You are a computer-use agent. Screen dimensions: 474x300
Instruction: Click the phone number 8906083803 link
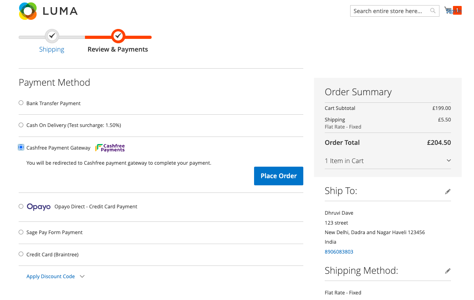point(339,252)
